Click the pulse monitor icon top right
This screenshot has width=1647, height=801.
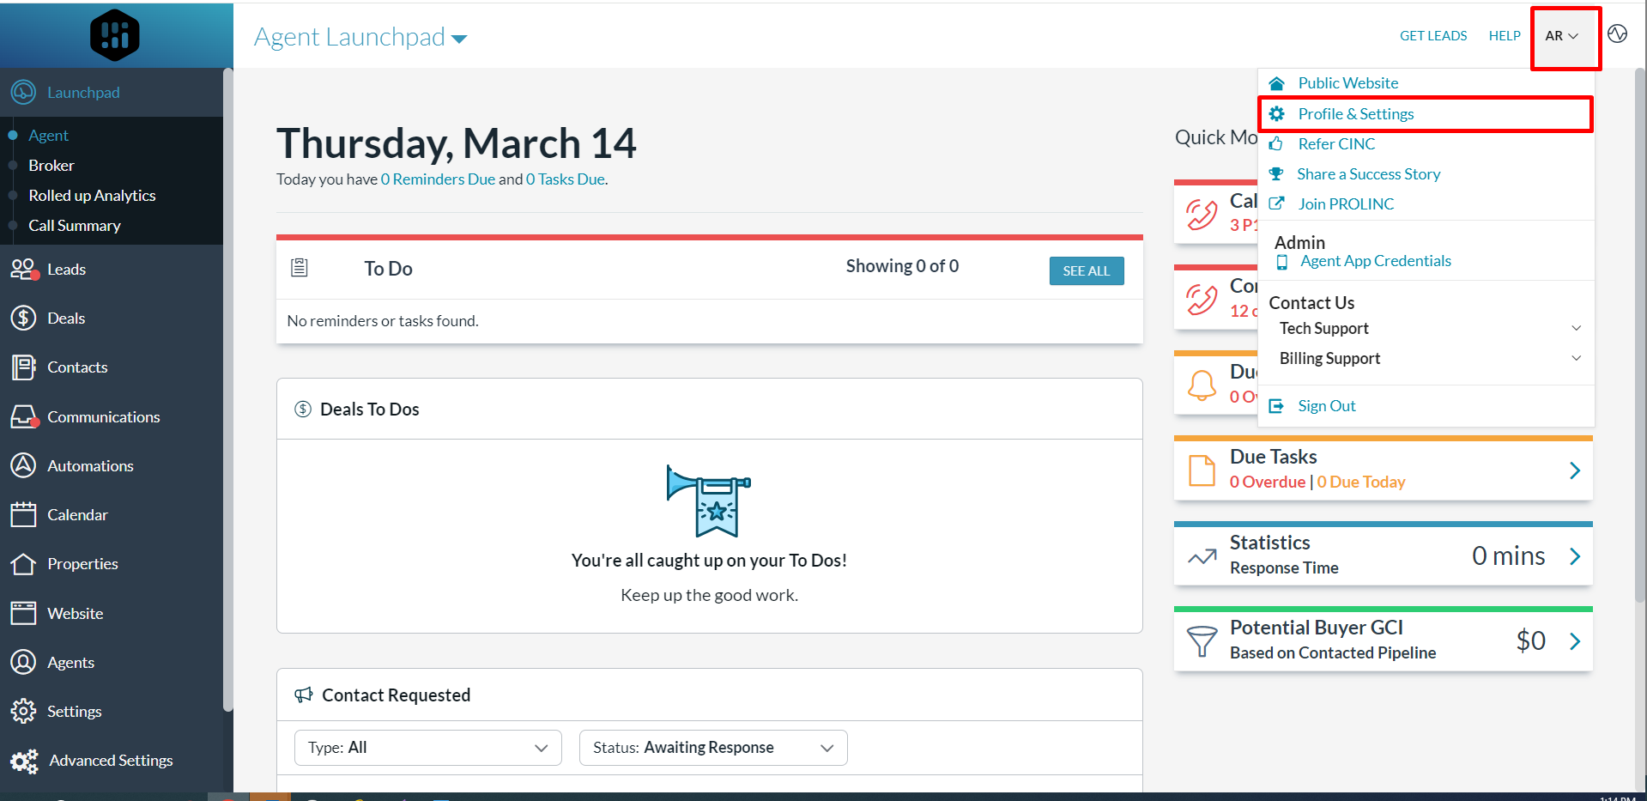tap(1617, 33)
